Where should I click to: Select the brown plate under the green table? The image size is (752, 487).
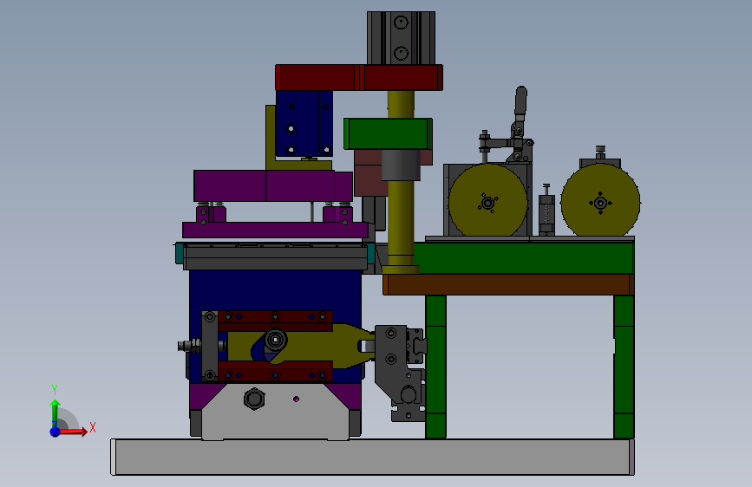point(508,284)
